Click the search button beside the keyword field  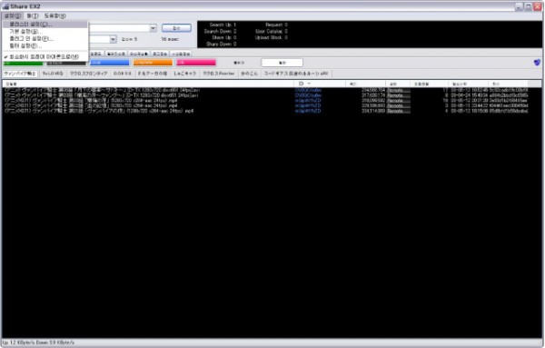(x=176, y=28)
